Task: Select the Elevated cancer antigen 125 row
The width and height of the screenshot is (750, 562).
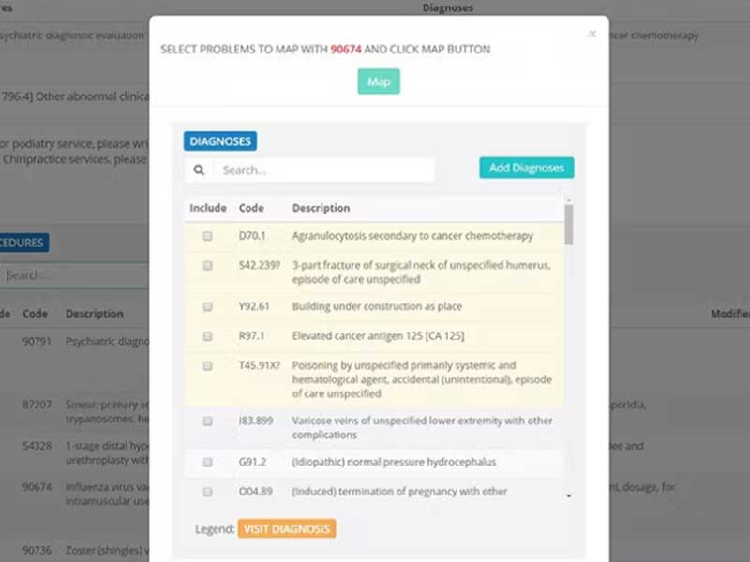Action: pos(378,335)
